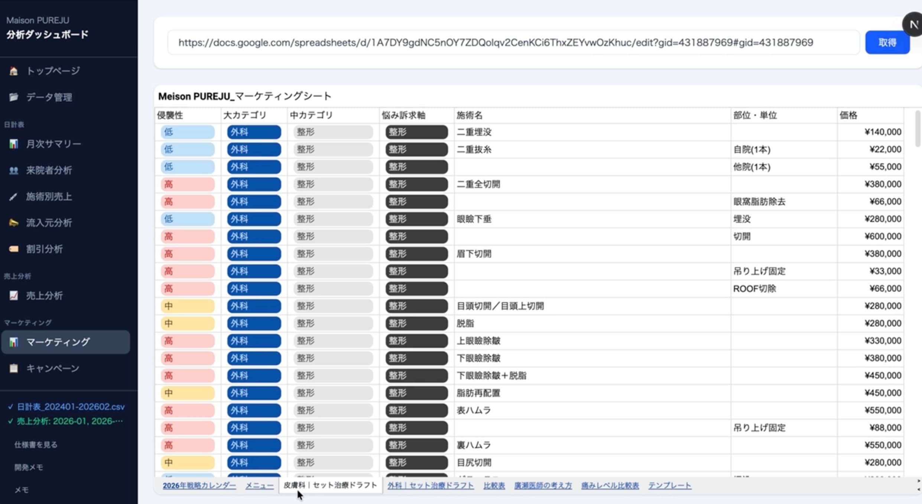Toggle the 売上分析 2026-01 checkmark
Image resolution: width=922 pixels, height=504 pixels.
coord(10,421)
